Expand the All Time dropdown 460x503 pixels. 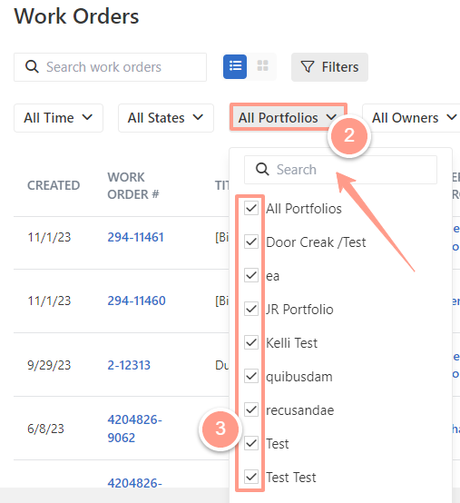(x=58, y=118)
